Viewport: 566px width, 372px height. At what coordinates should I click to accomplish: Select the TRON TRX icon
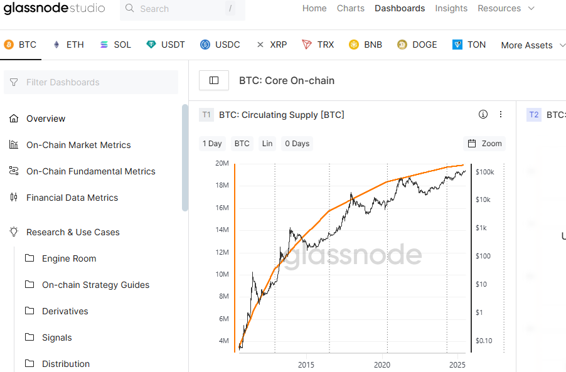(x=307, y=45)
